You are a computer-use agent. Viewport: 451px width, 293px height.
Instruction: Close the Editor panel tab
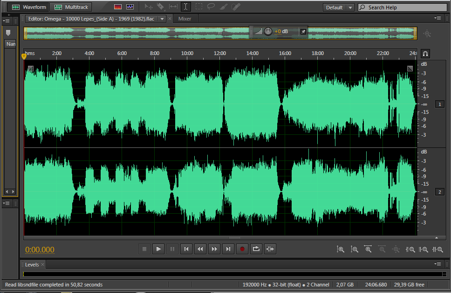(x=170, y=19)
